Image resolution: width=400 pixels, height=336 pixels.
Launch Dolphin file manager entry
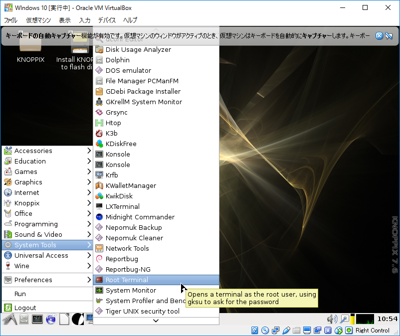tap(156, 60)
